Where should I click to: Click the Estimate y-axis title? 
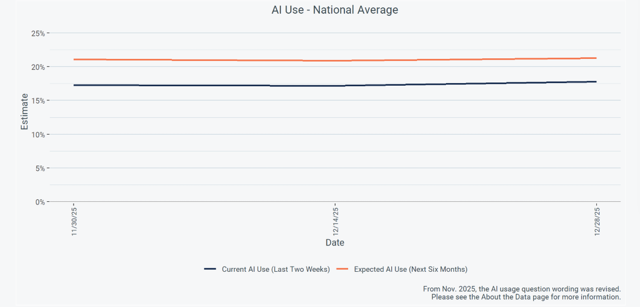(x=24, y=111)
